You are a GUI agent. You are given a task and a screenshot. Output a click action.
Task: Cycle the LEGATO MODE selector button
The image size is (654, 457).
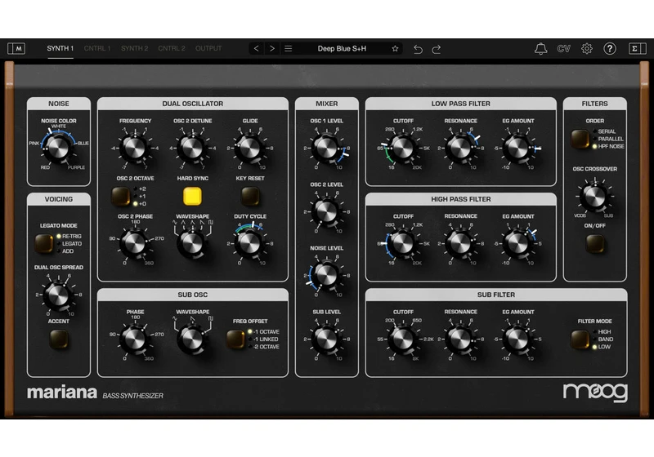[x=44, y=243]
